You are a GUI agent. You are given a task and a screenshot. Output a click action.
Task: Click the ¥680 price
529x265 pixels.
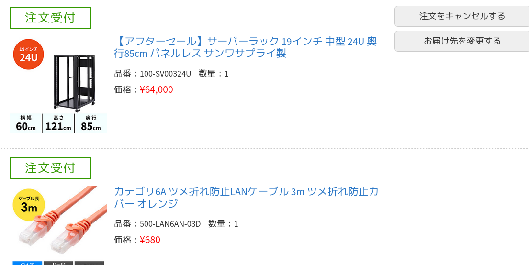[150, 240]
